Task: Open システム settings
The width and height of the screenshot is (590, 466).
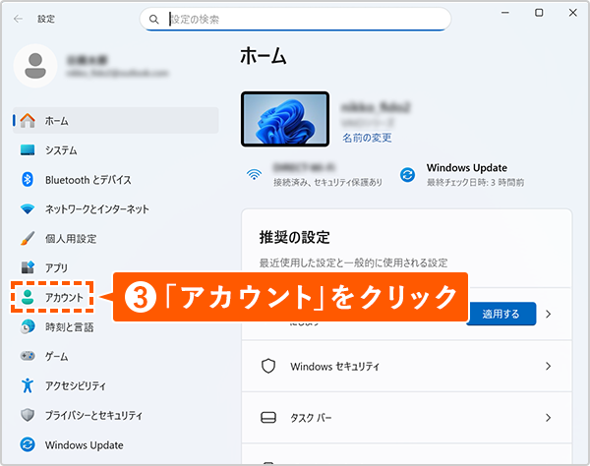Action: pyautogui.click(x=61, y=150)
